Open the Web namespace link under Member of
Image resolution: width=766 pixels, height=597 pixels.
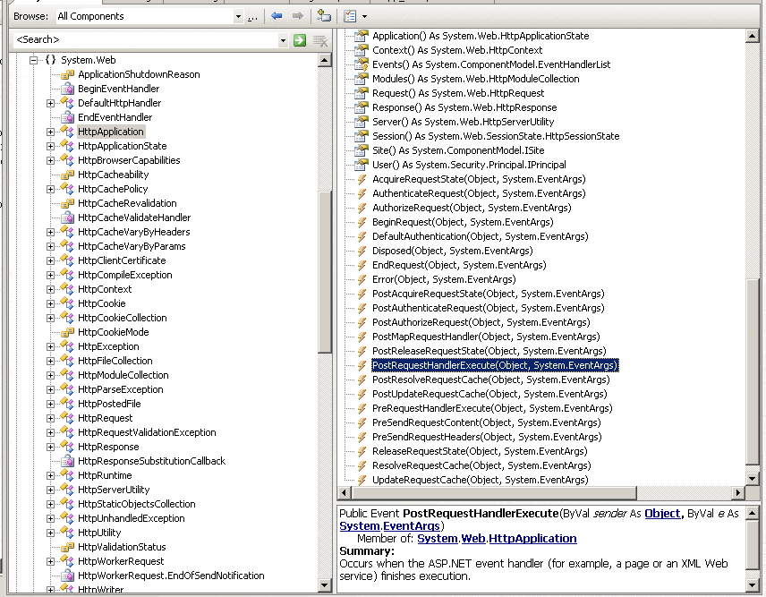pyautogui.click(x=472, y=539)
